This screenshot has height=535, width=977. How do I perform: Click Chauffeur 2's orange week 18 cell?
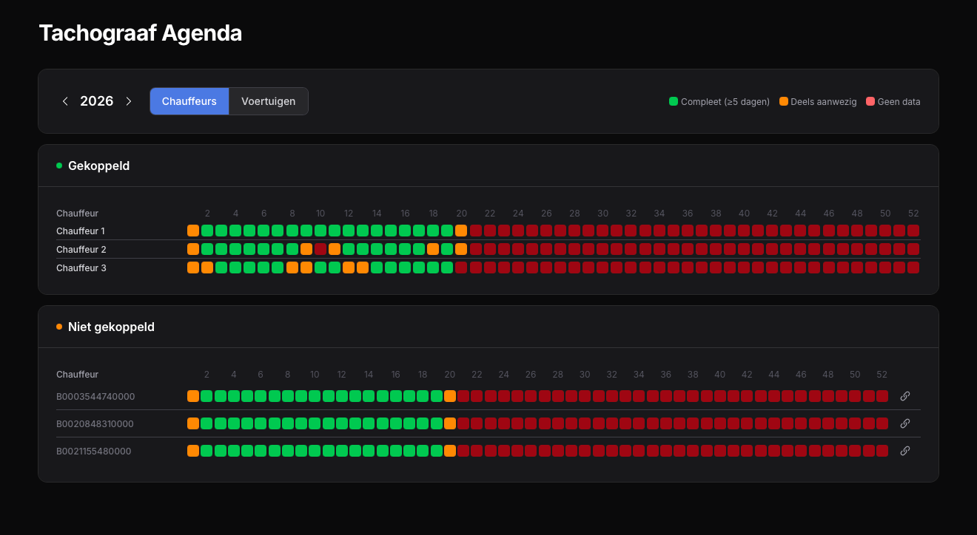pyautogui.click(x=433, y=249)
